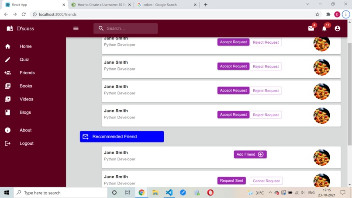Click the D'scuss book logo icon
The width and height of the screenshot is (352, 198).
coord(10,28)
